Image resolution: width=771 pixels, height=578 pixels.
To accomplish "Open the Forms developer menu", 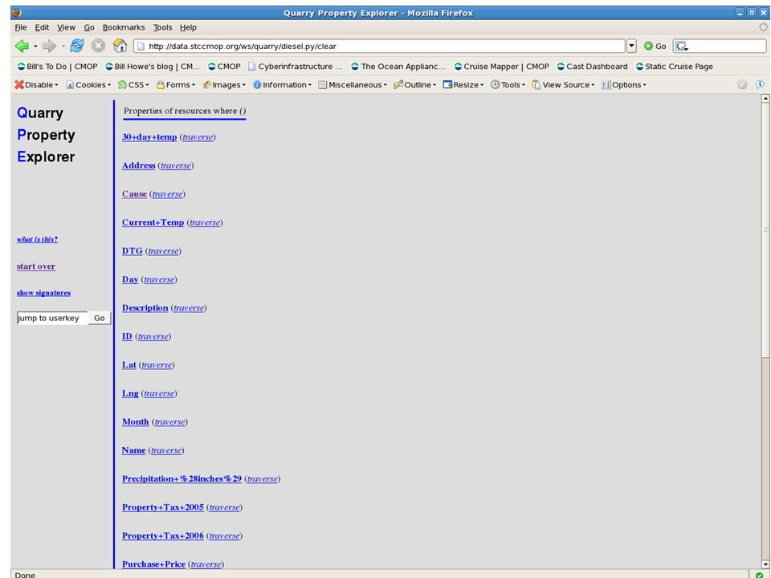I will [176, 84].
